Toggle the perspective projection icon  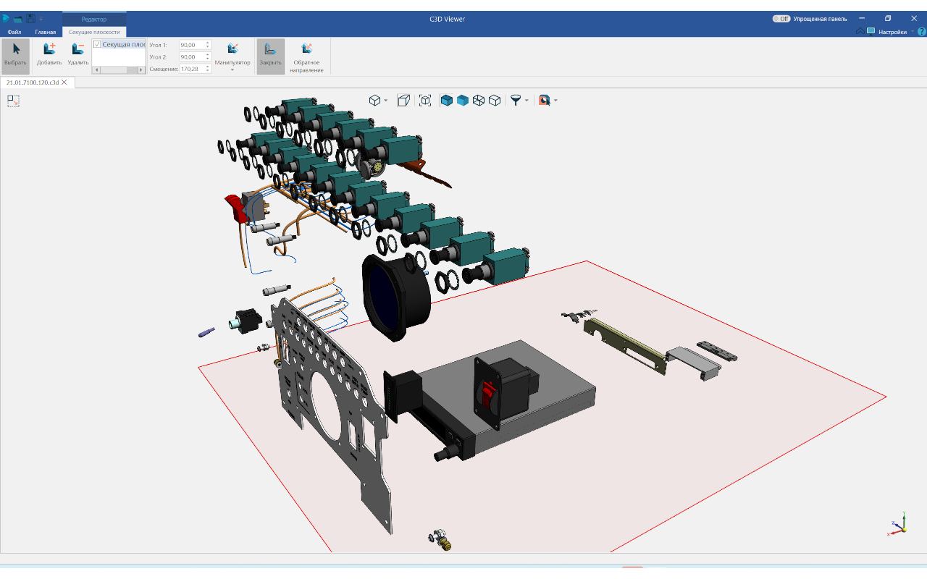(x=404, y=101)
